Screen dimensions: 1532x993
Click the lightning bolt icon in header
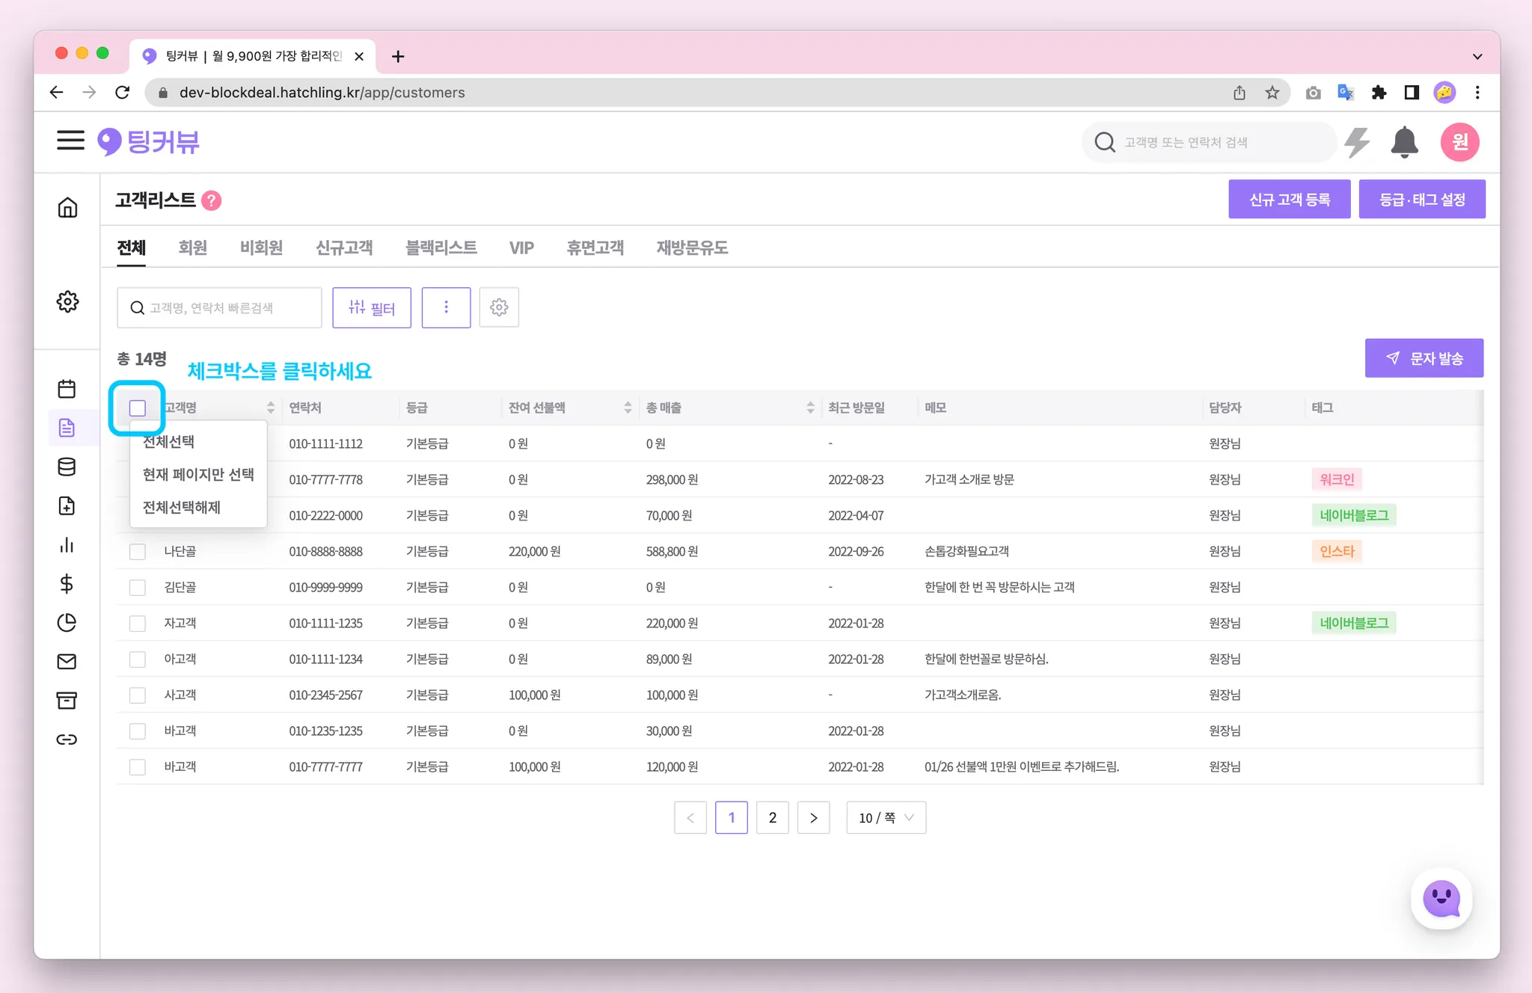tap(1357, 142)
